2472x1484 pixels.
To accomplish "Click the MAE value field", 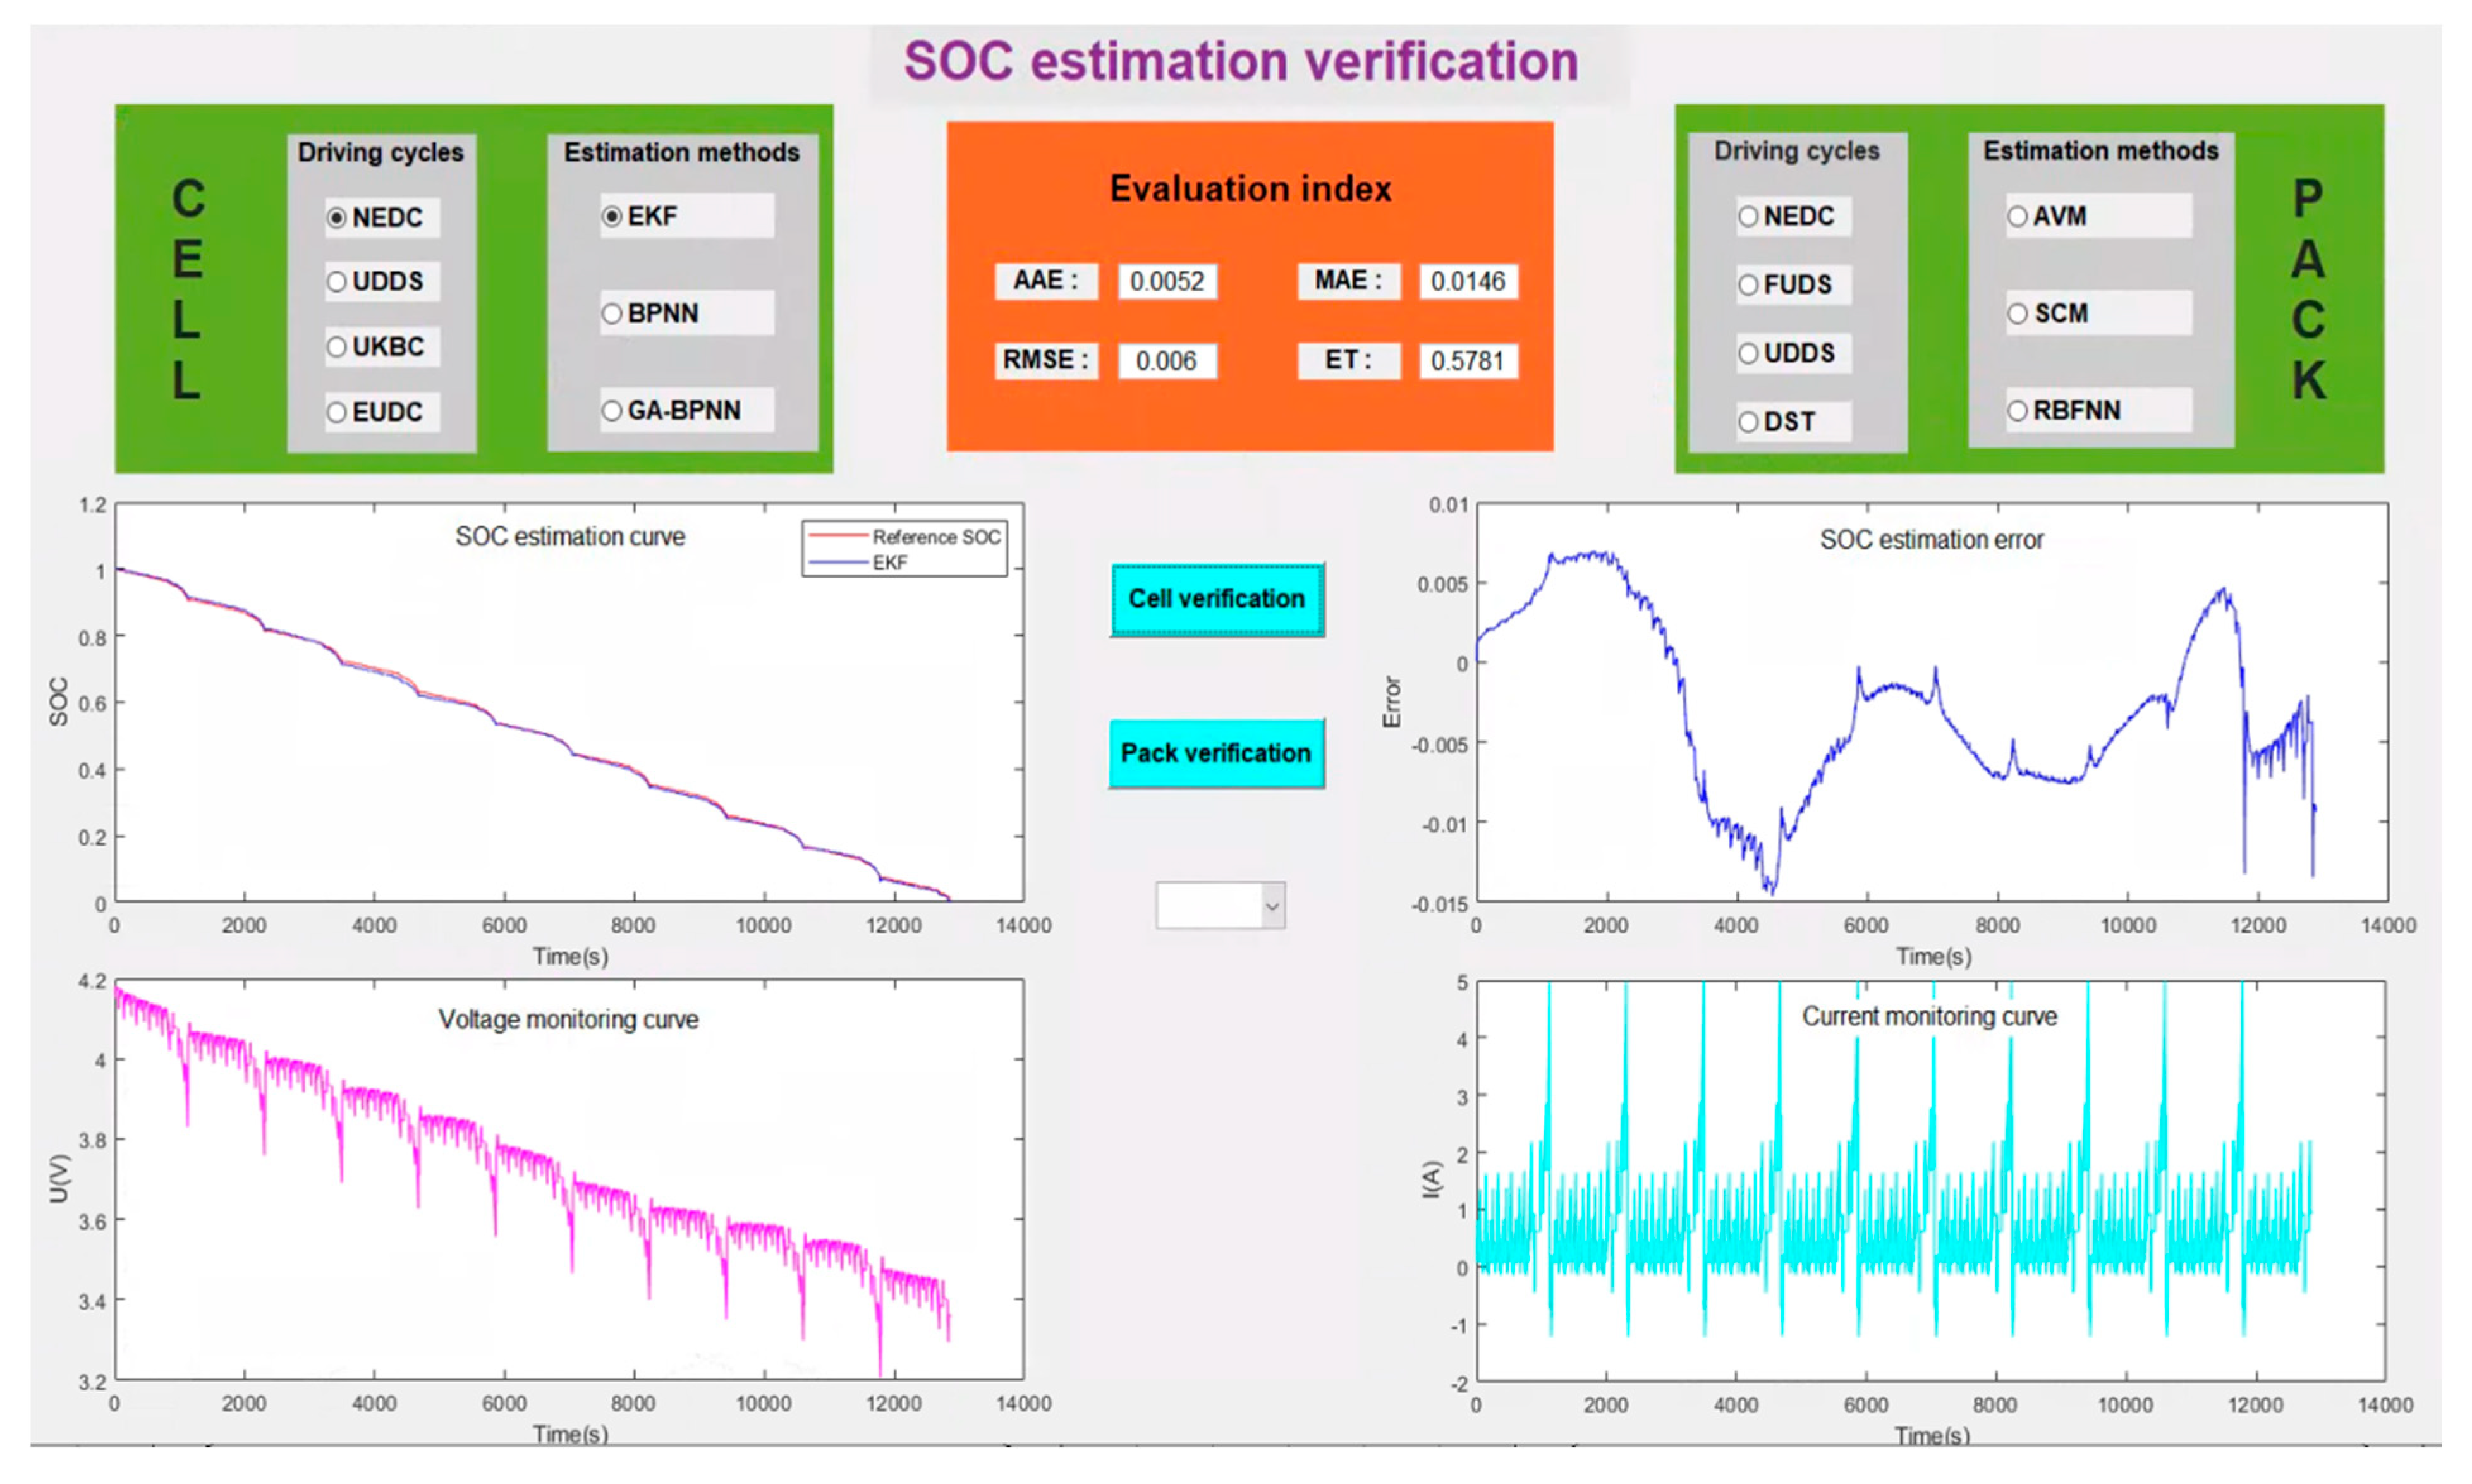I will click(1467, 281).
